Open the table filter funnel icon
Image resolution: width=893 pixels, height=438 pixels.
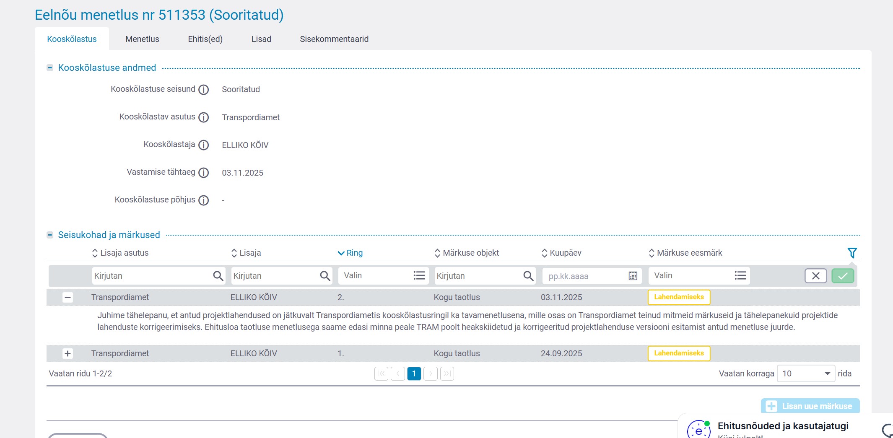pos(852,253)
